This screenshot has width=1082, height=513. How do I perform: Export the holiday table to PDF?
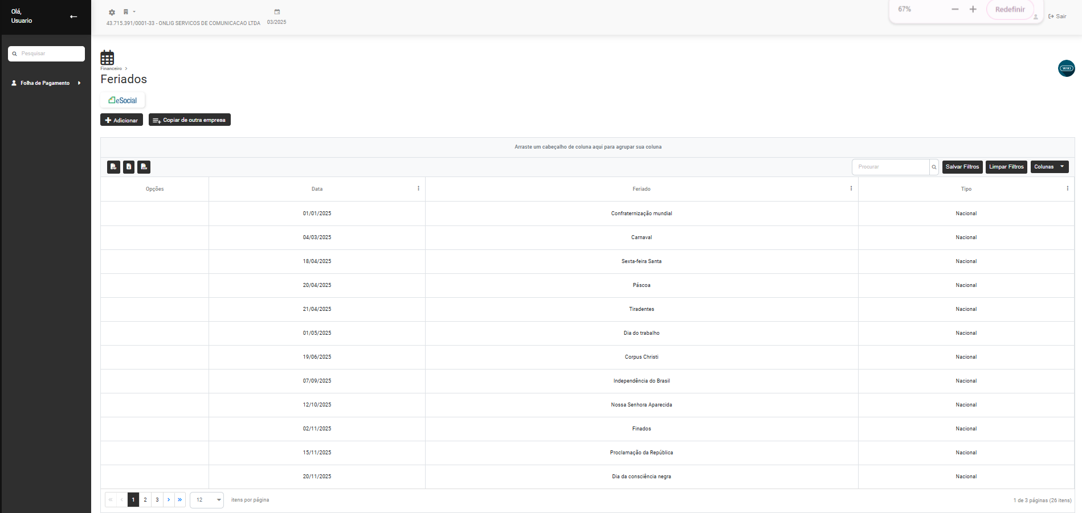point(113,167)
